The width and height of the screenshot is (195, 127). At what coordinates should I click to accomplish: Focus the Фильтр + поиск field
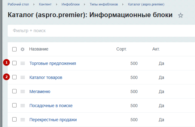tap(101, 31)
